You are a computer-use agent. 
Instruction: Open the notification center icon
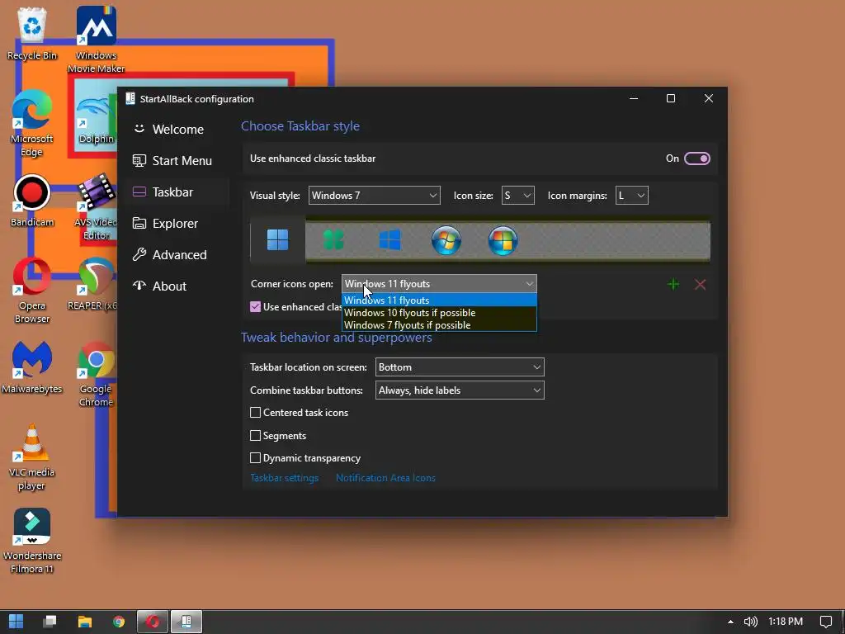825,622
